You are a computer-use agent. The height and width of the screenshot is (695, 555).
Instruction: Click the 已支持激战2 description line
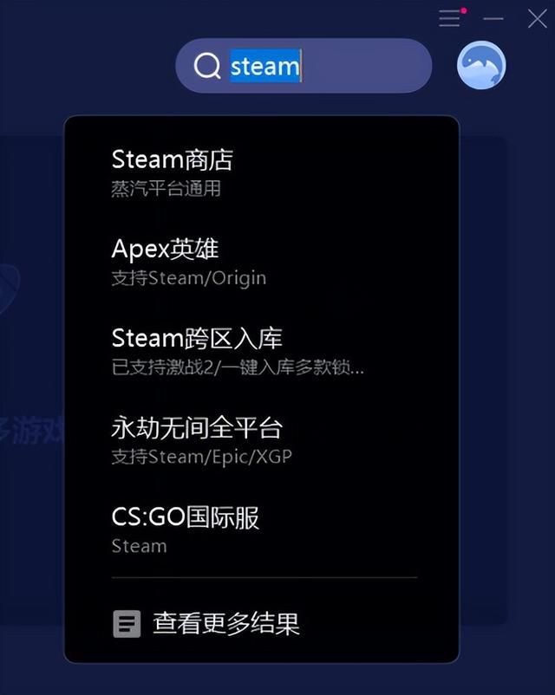coord(238,367)
